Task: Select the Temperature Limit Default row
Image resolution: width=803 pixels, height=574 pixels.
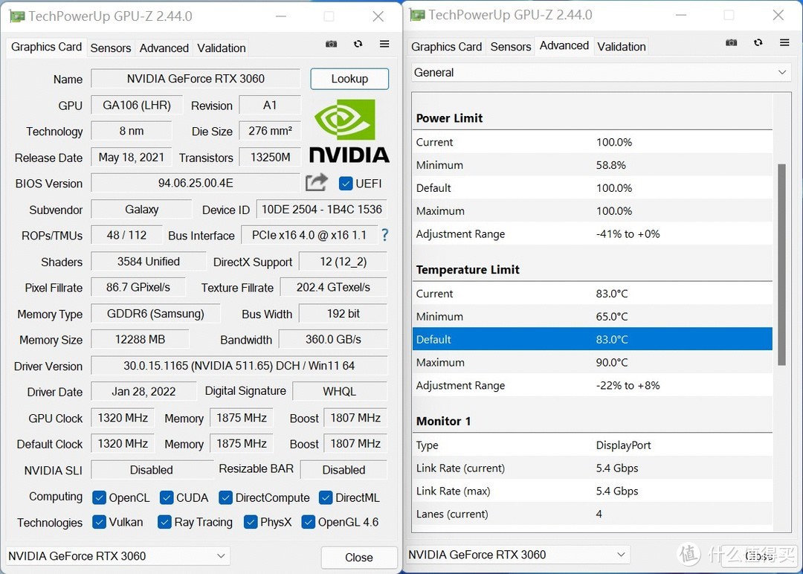Action: [592, 339]
